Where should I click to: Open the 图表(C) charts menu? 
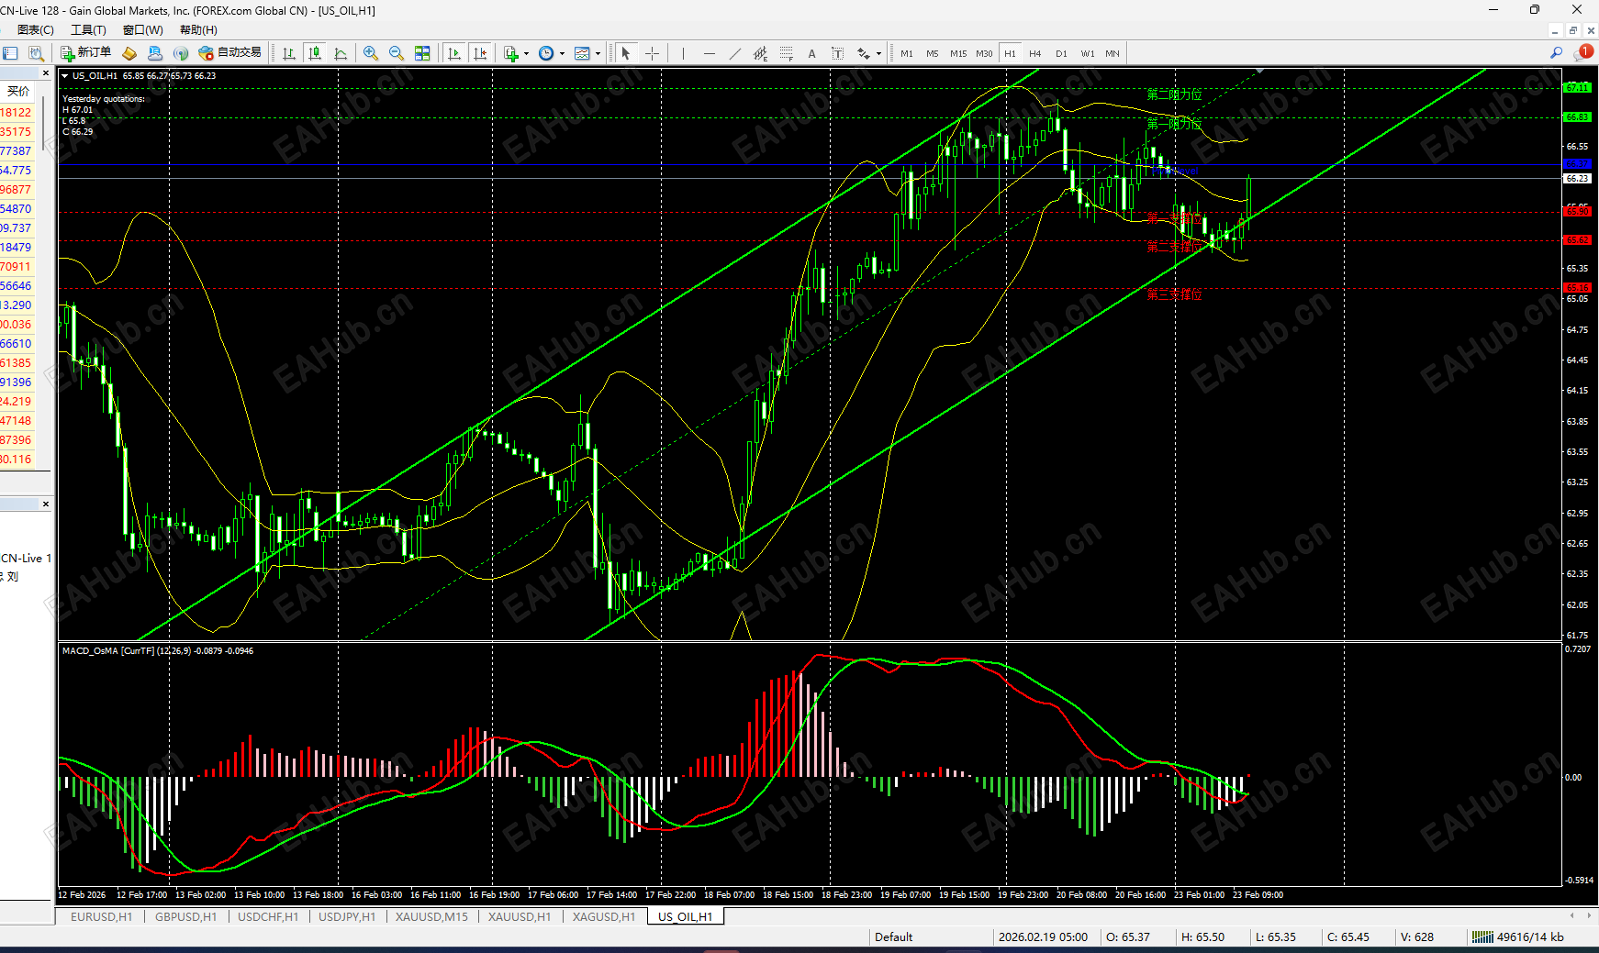pyautogui.click(x=36, y=30)
